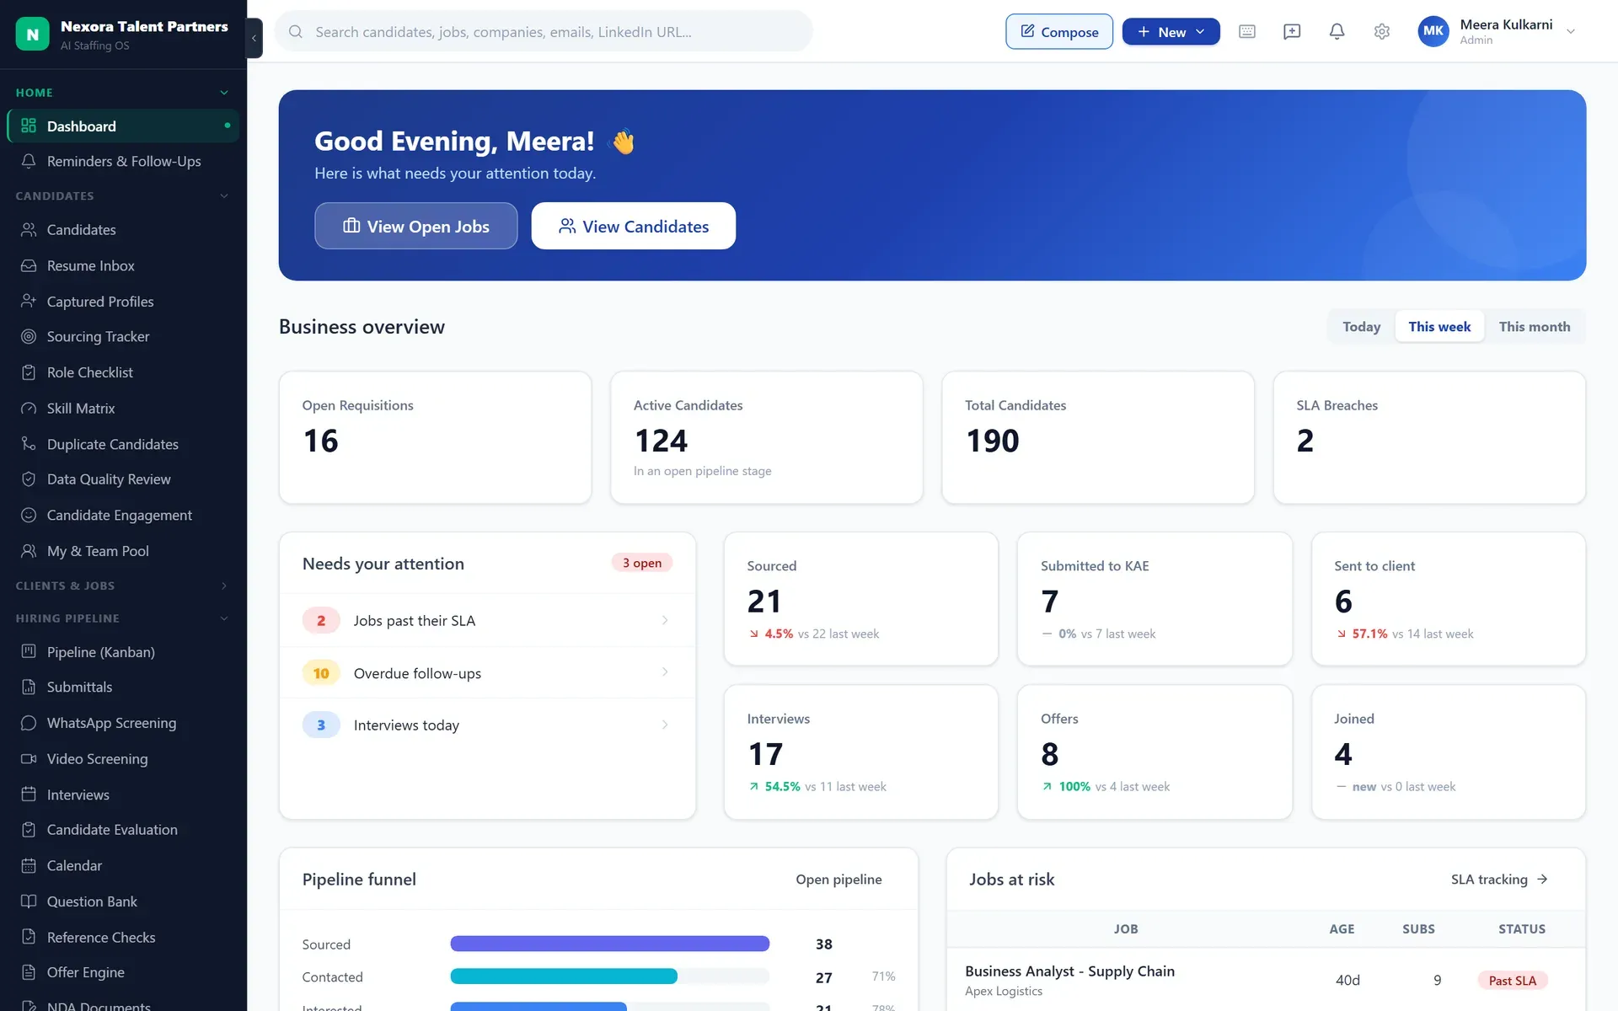The height and width of the screenshot is (1011, 1618).
Task: Open Data Quality Review
Action: click(123, 479)
